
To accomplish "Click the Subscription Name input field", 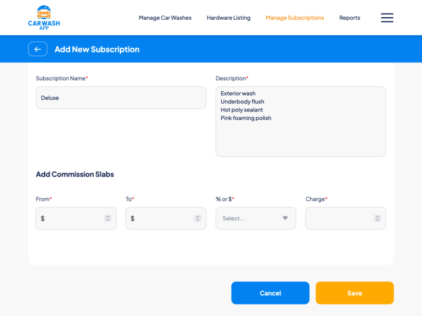I will pos(121,98).
